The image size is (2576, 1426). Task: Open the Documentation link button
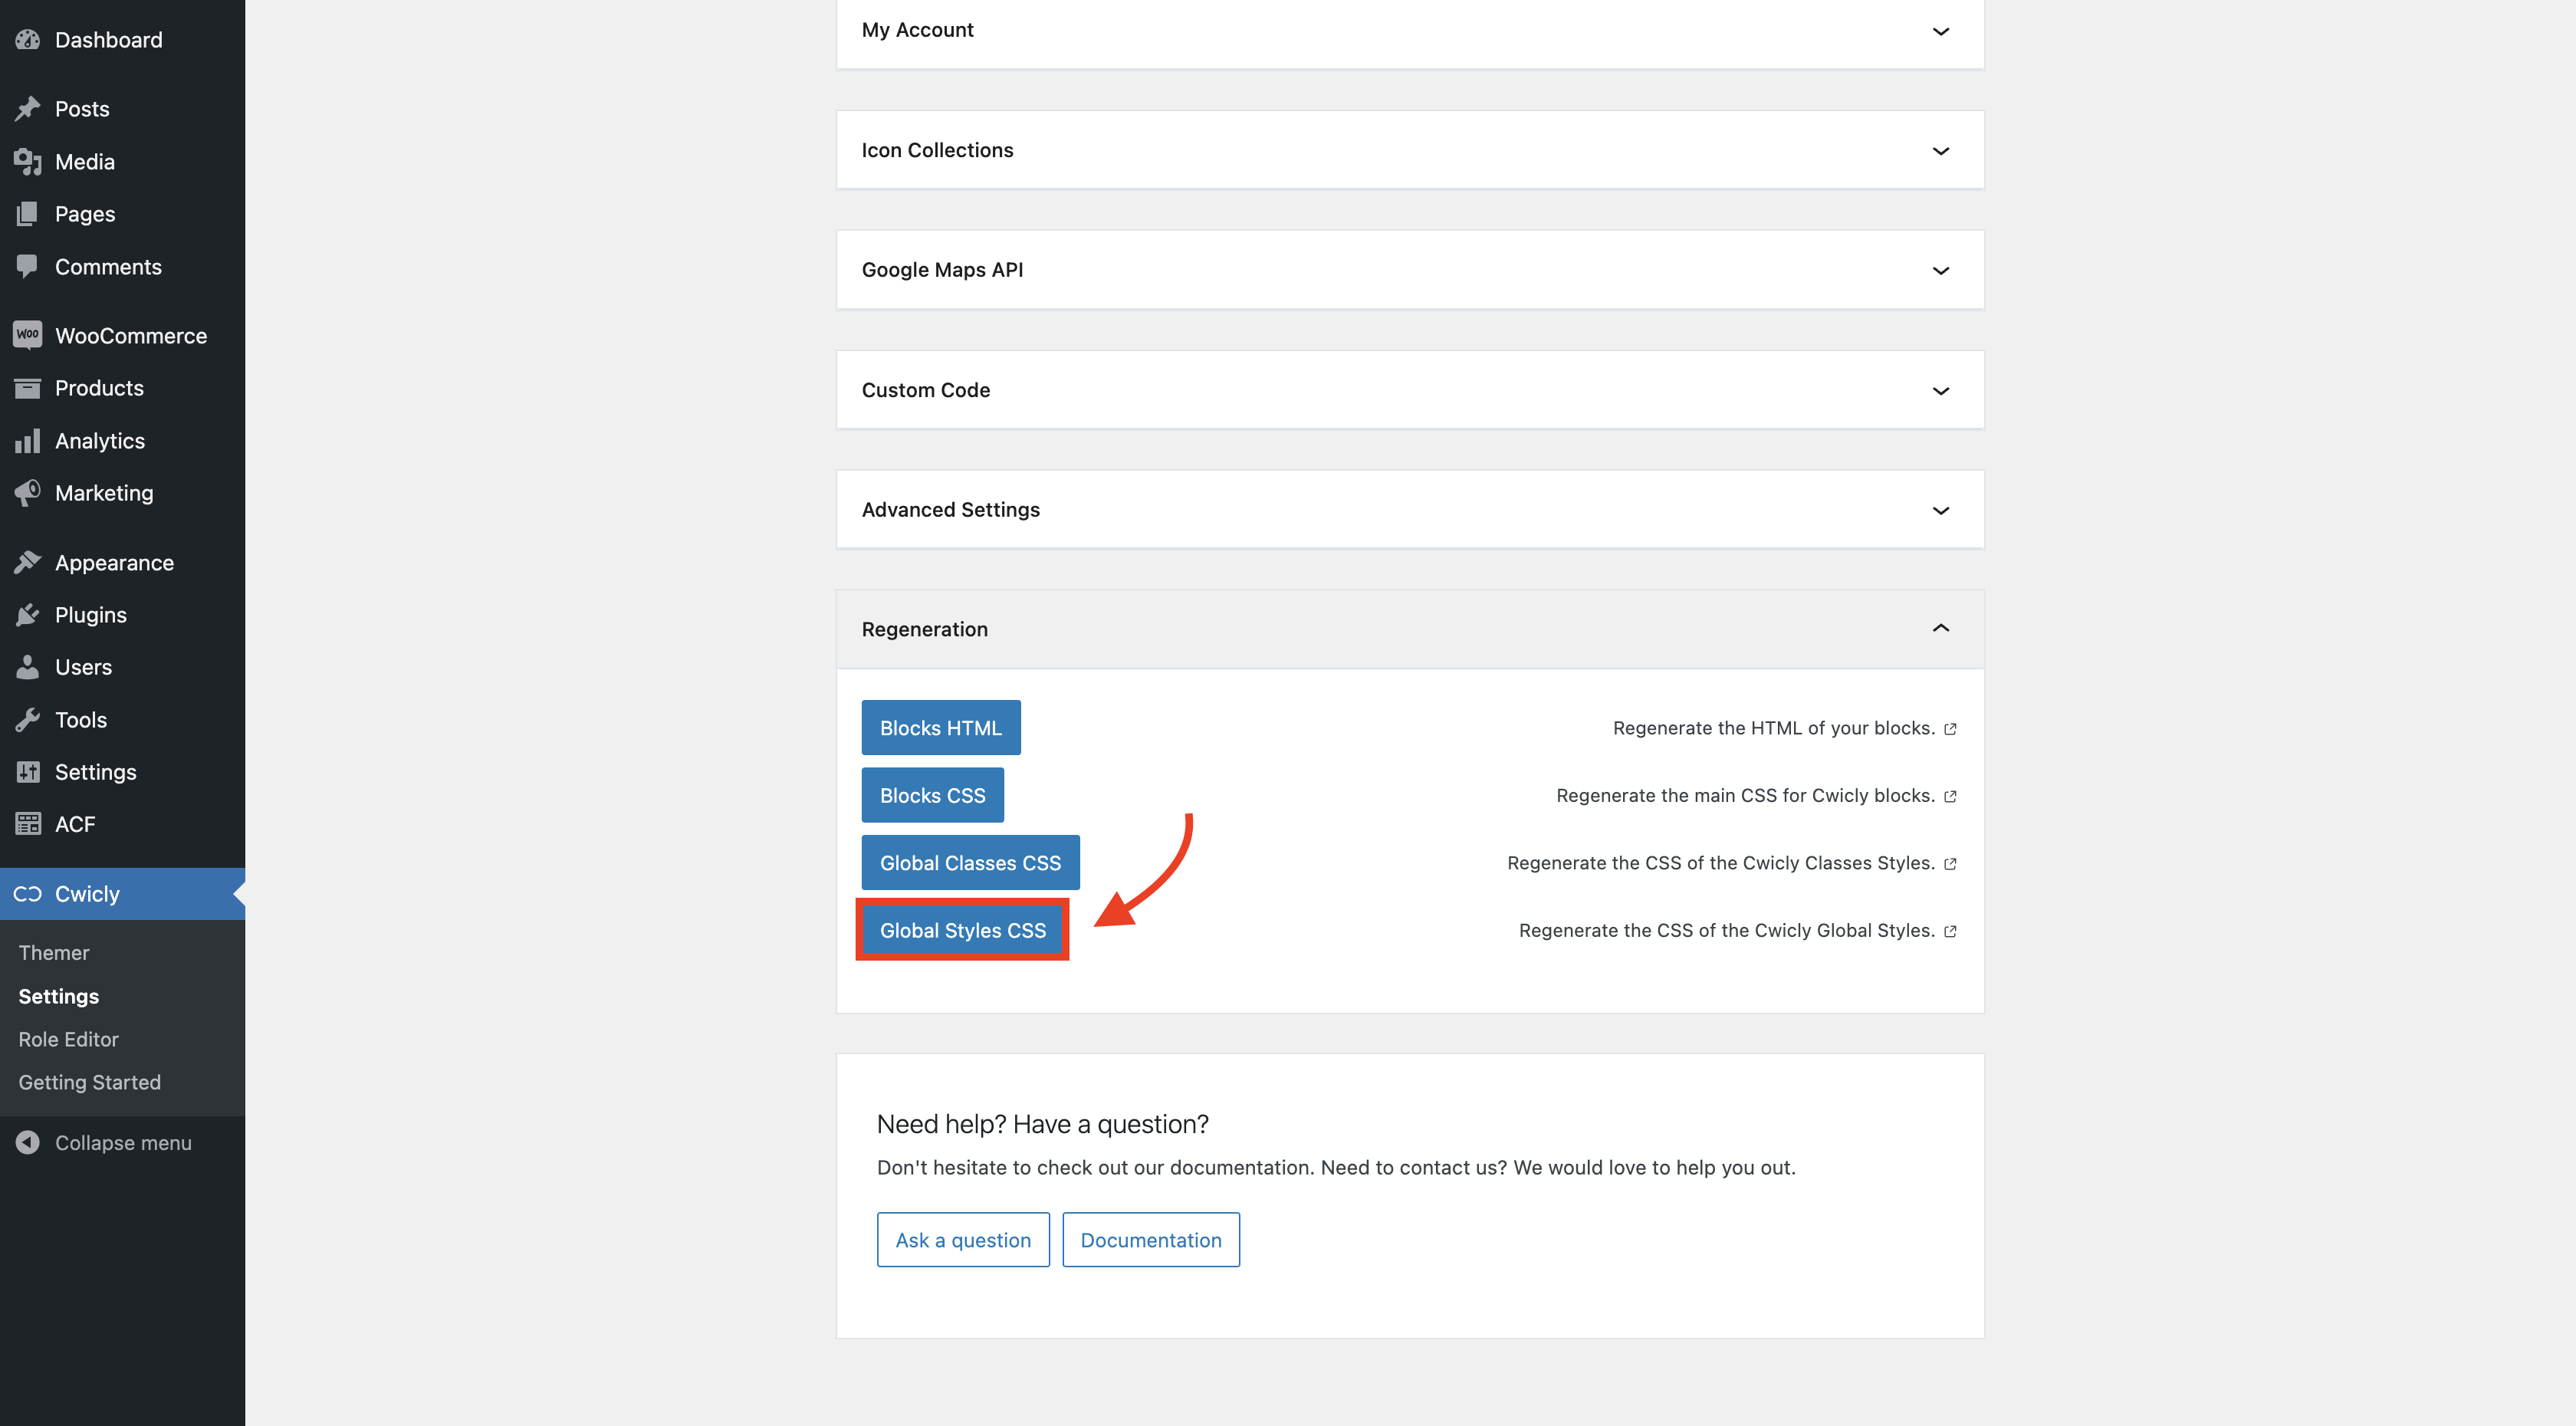1150,1240
